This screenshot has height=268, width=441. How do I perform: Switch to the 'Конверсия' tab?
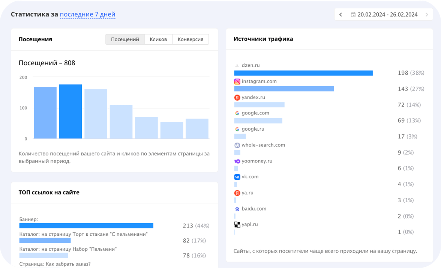click(190, 39)
